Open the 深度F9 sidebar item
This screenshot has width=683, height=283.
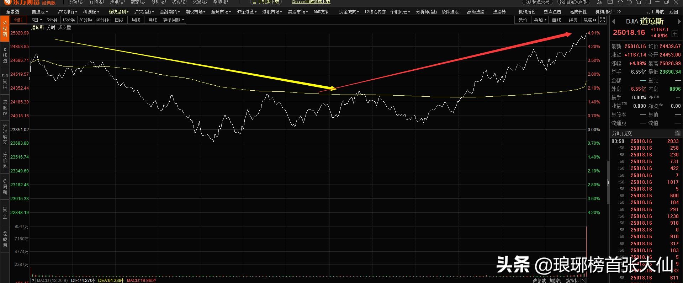pos(5,107)
